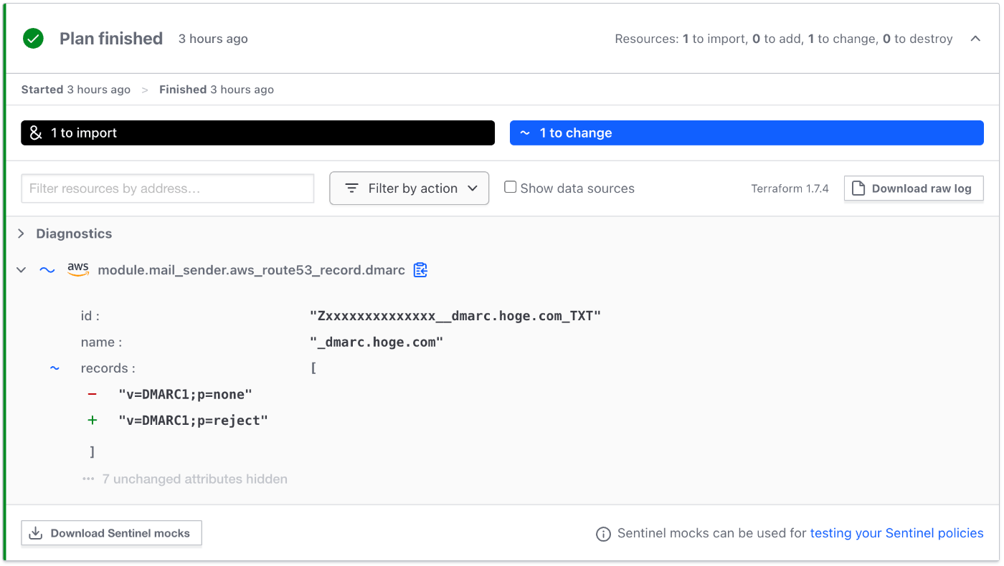Image resolution: width=1004 pixels, height=566 pixels.
Task: Click the download icon in Sentinel mocks button
Action: (35, 533)
